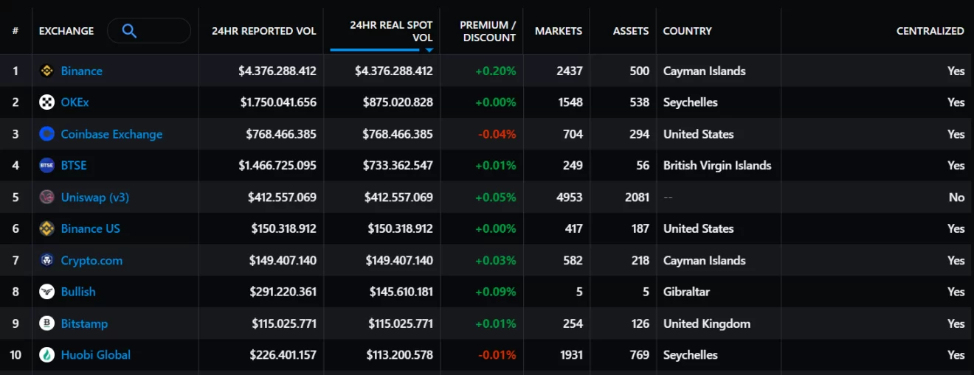Viewport: 974px width, 375px height.
Task: Sort by Assets column header
Action: coord(630,31)
